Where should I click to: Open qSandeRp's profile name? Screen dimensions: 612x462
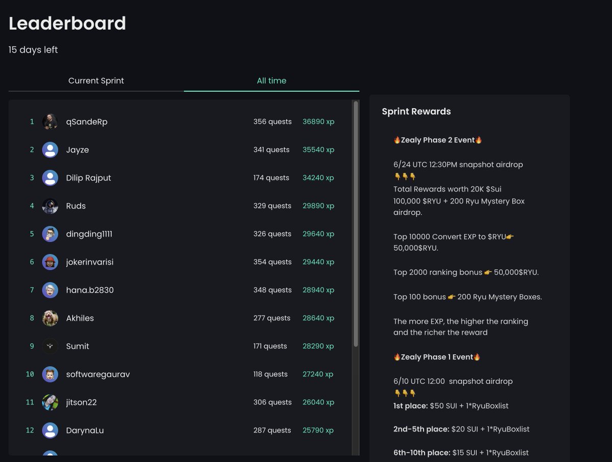[87, 122]
